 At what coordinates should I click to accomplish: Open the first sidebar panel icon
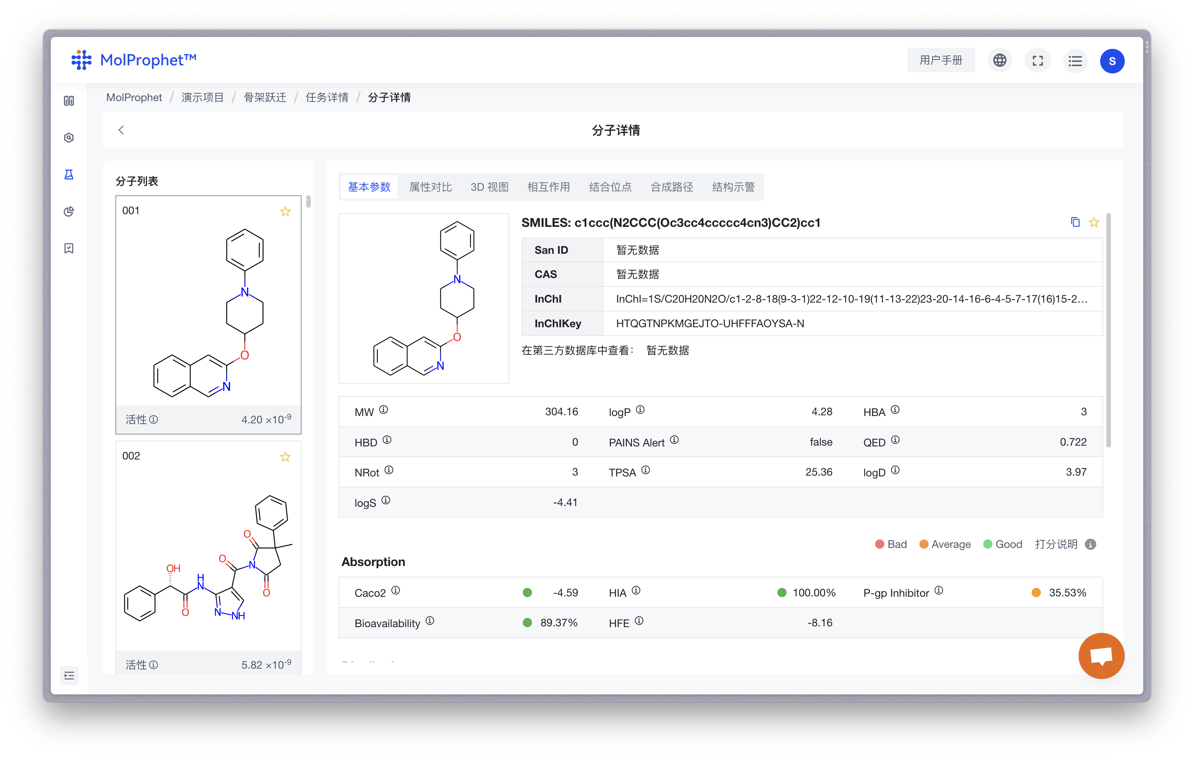click(69, 101)
